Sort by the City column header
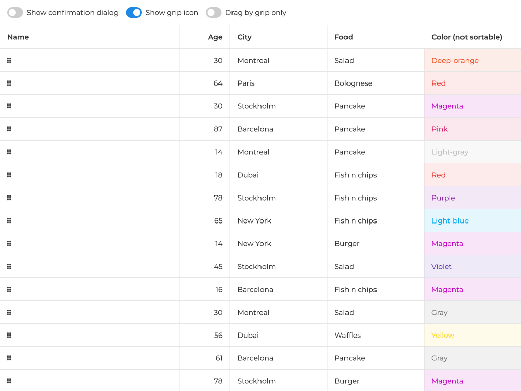This screenshot has width=521, height=391. pos(245,37)
